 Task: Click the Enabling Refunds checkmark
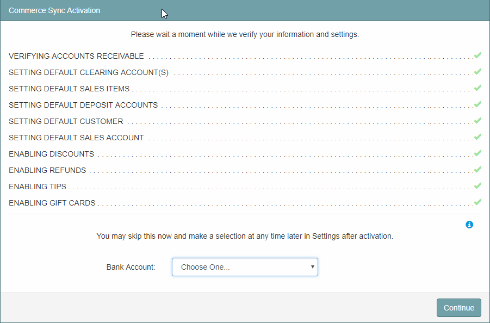click(477, 169)
